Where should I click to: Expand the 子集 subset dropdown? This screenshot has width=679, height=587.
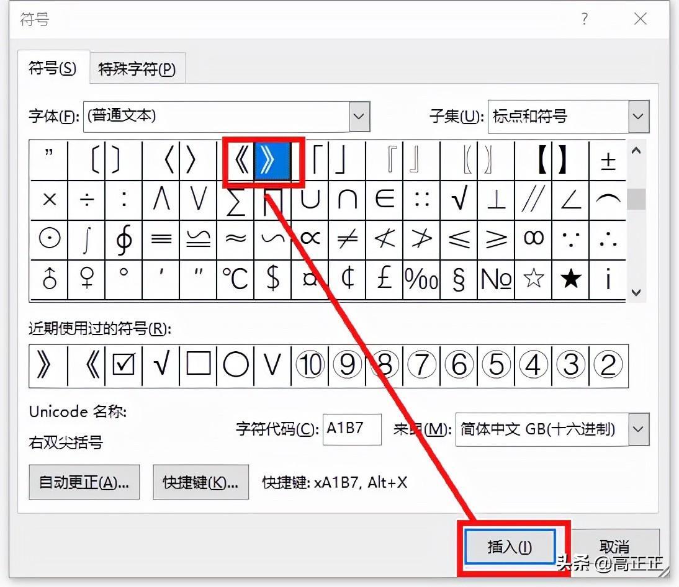click(x=639, y=116)
